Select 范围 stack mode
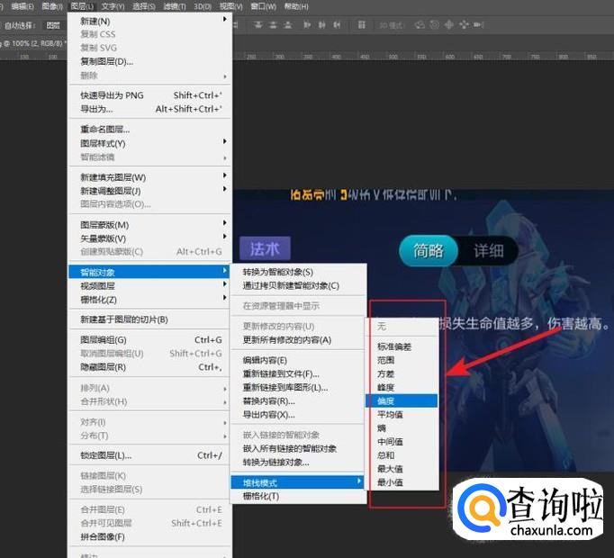Screen dimensions: 614x558 402,360
